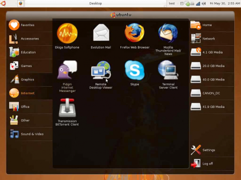Open the CANON_DC drive
Viewport: 241px width, 180px height.
click(212, 93)
